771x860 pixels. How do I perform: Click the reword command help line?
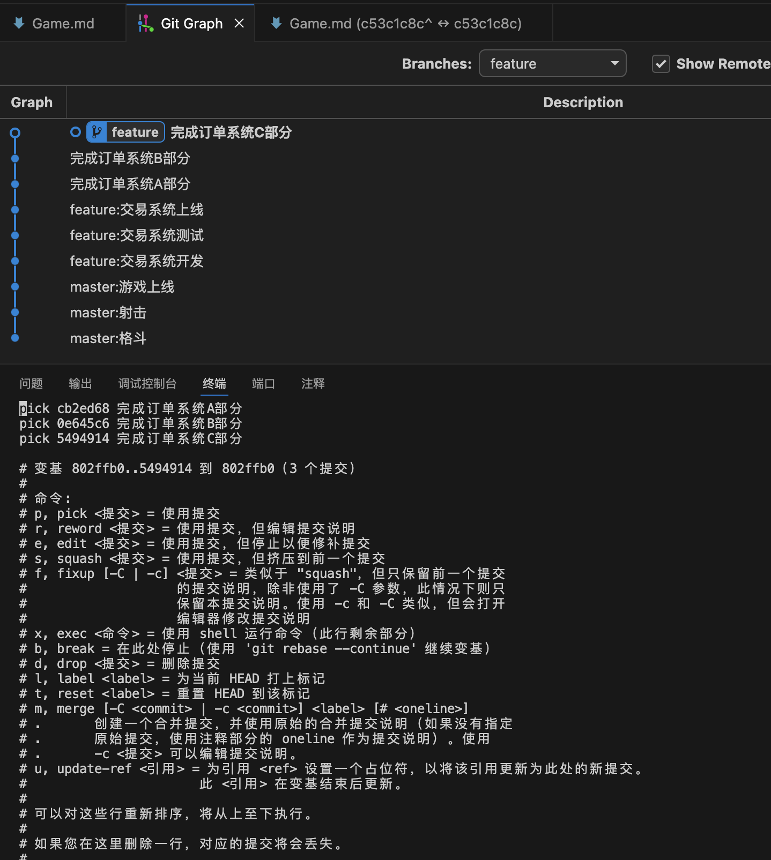[x=187, y=529]
